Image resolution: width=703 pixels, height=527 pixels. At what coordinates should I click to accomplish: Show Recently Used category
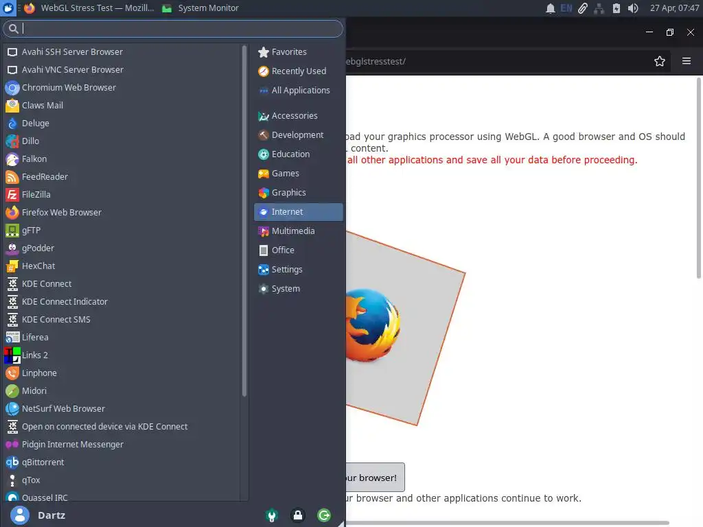(x=298, y=71)
